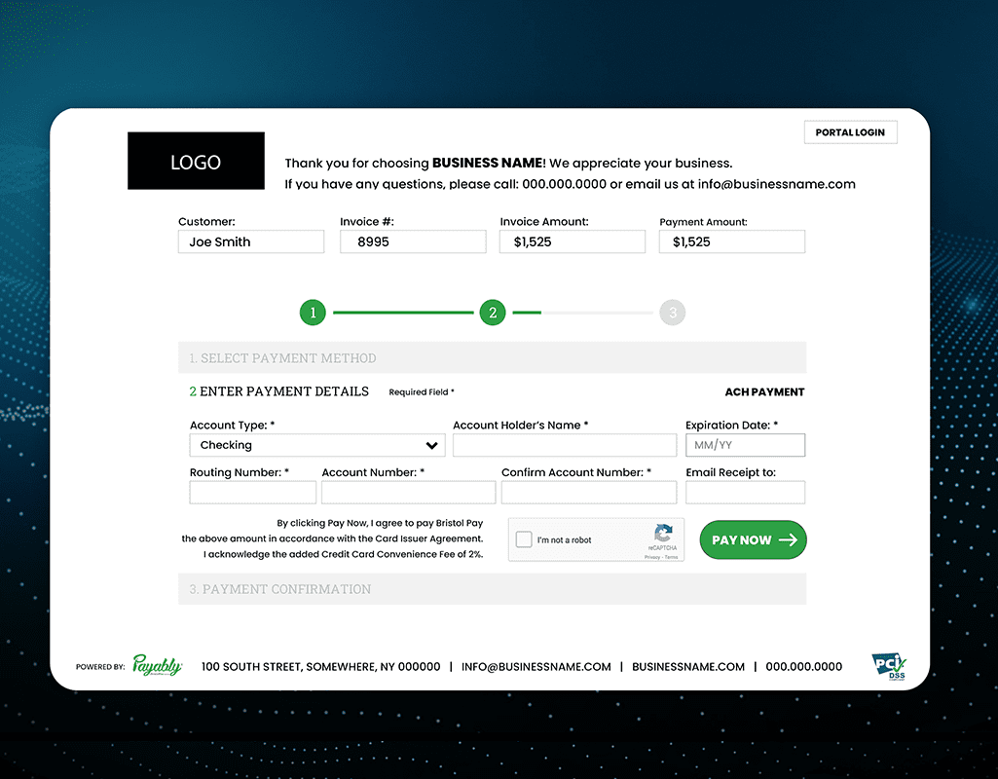Open the Account Type dropdown

tap(316, 445)
